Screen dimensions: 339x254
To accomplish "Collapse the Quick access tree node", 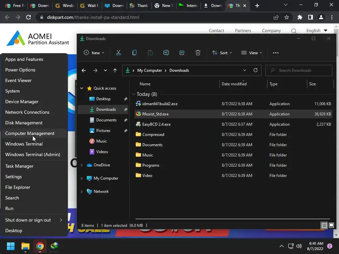I will (x=82, y=88).
